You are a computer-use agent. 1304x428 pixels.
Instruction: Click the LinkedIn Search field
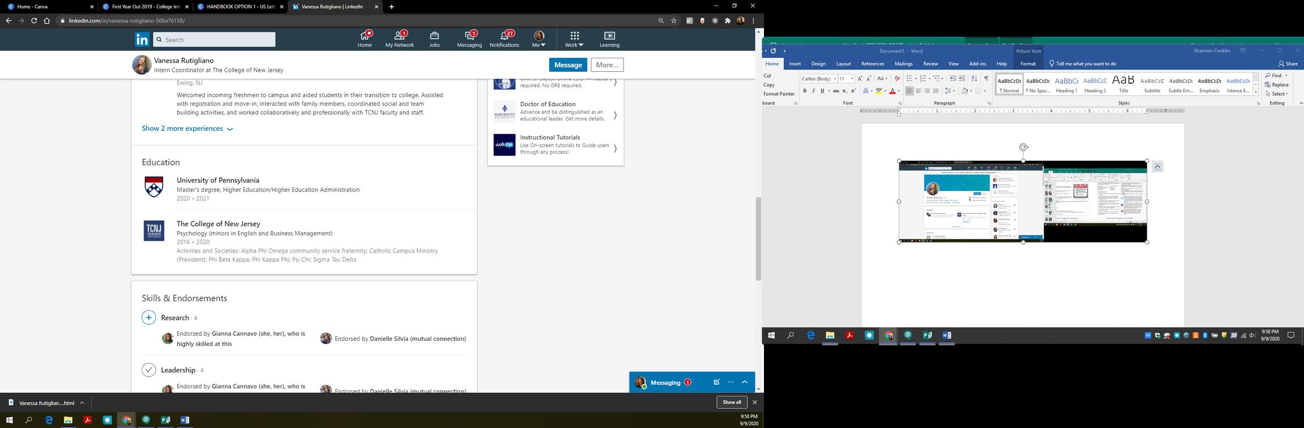click(214, 40)
